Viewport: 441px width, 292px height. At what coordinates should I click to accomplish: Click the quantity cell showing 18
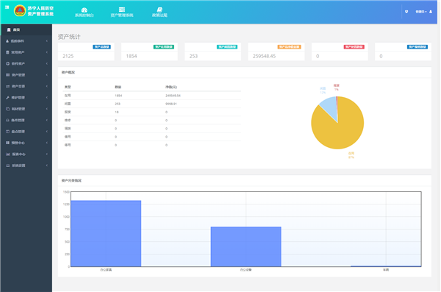coord(117,112)
